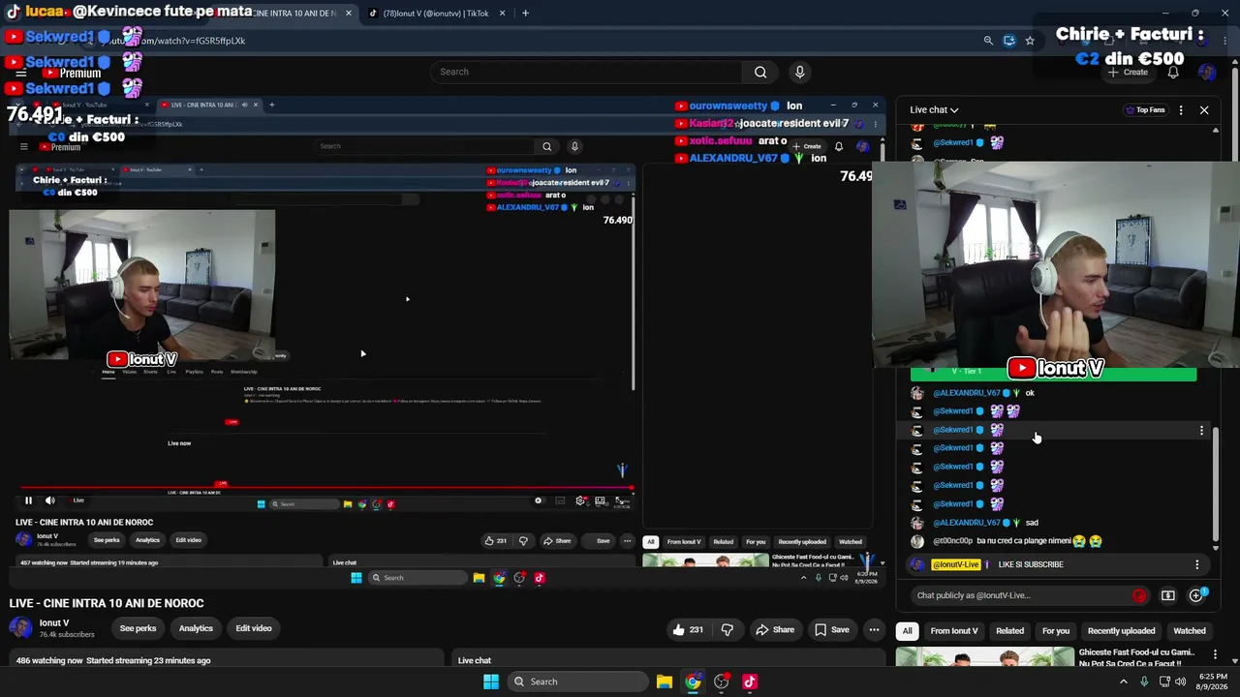Open more actions next to Save
1240x697 pixels.
click(874, 629)
